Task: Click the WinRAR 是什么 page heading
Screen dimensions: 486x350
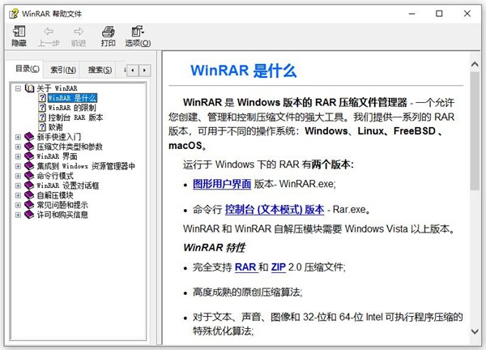Action: [x=243, y=70]
